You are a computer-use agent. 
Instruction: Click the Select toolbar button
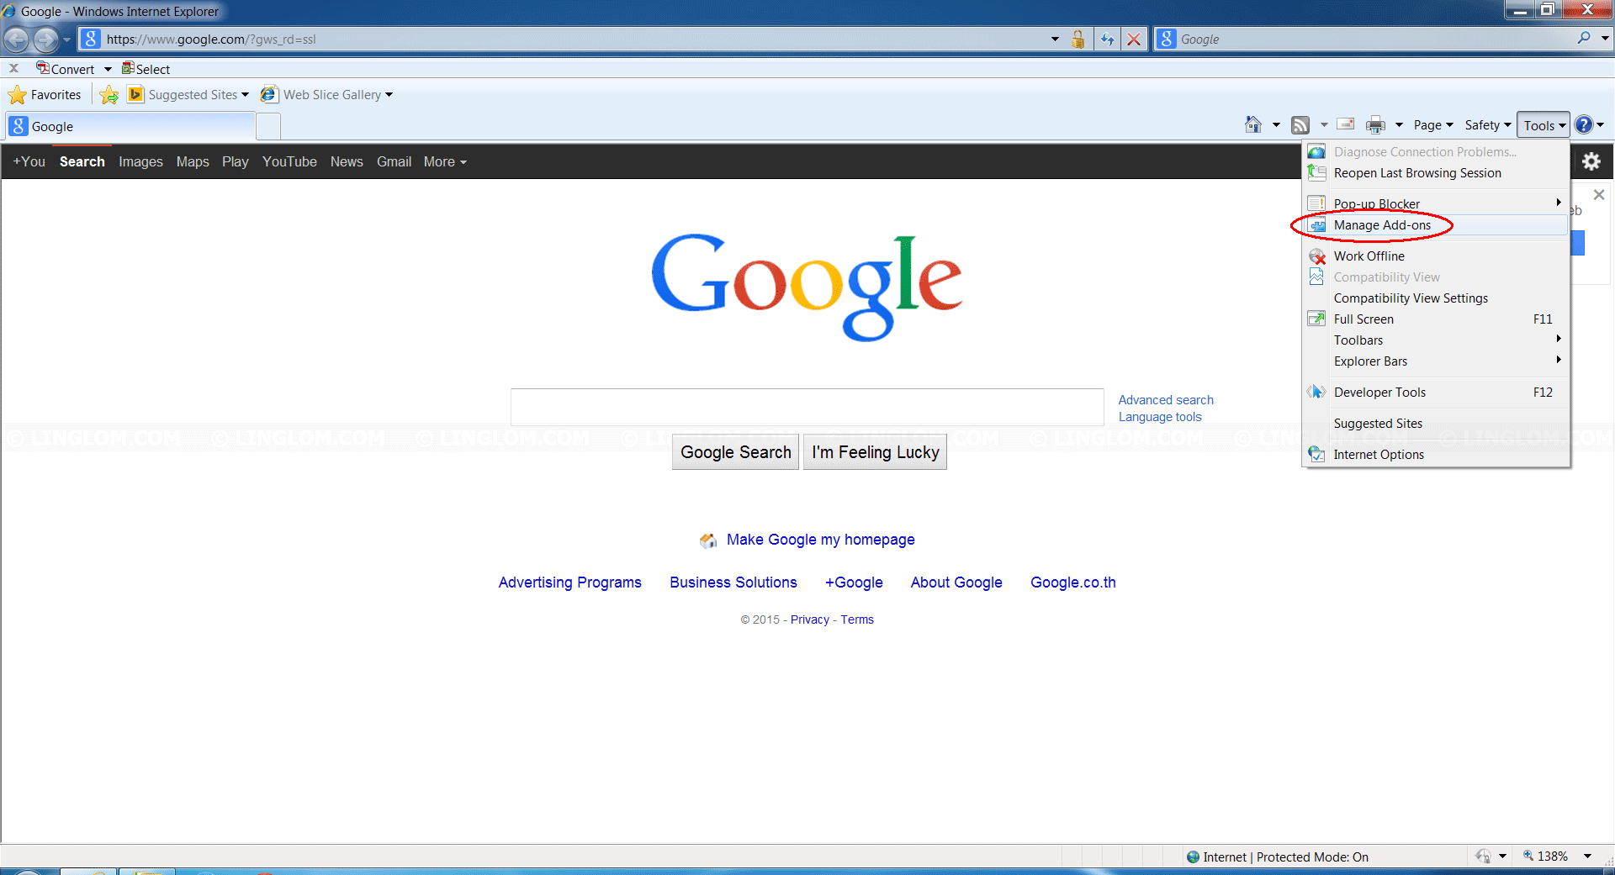click(146, 69)
